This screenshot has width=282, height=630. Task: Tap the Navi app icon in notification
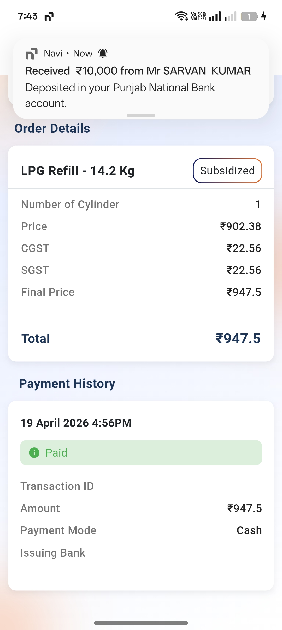tap(31, 54)
